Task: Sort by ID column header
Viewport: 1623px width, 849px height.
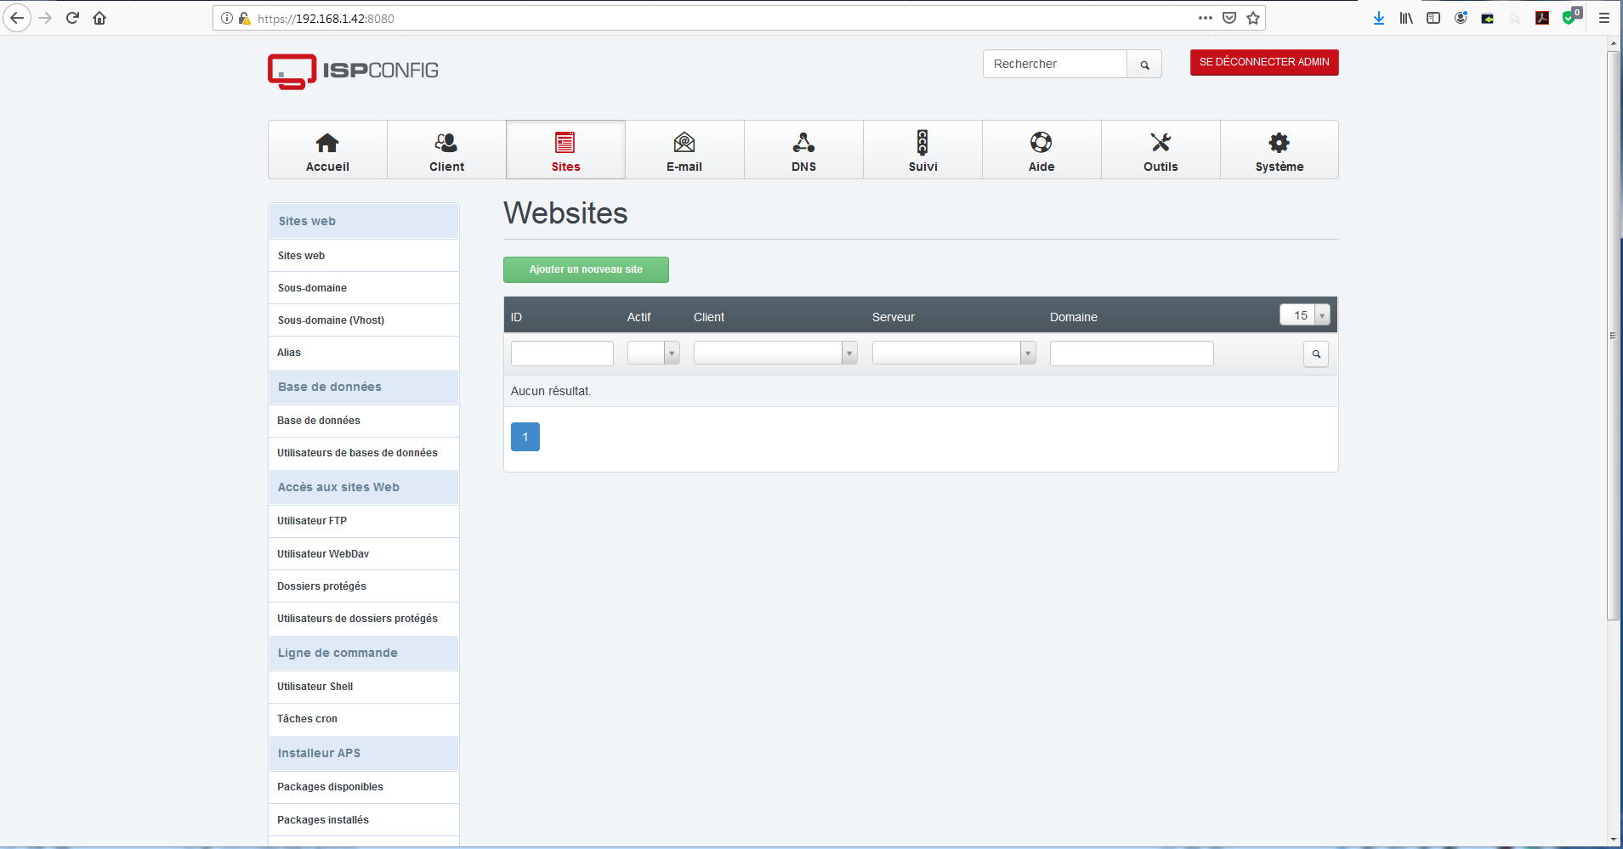Action: tap(516, 317)
